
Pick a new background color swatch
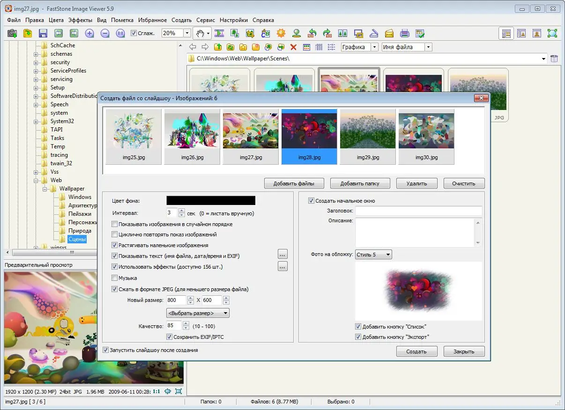[x=210, y=200]
